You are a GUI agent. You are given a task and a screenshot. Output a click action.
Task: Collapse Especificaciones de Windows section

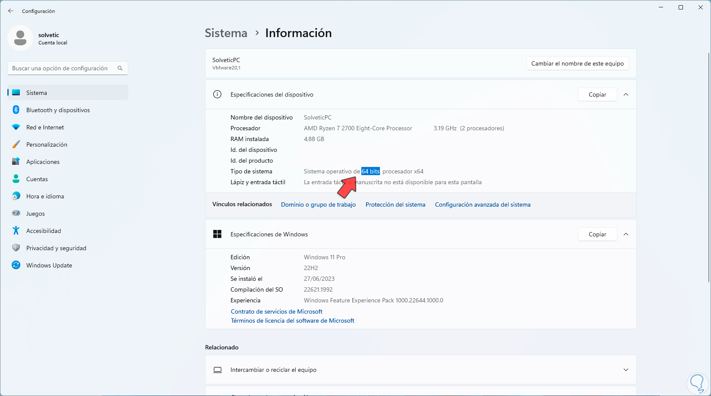pyautogui.click(x=626, y=234)
